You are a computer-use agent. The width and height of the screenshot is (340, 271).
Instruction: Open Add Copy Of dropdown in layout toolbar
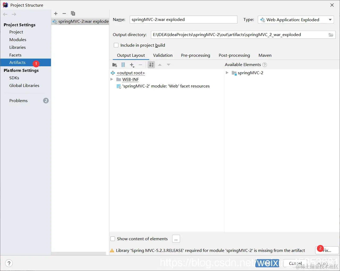coord(132,65)
